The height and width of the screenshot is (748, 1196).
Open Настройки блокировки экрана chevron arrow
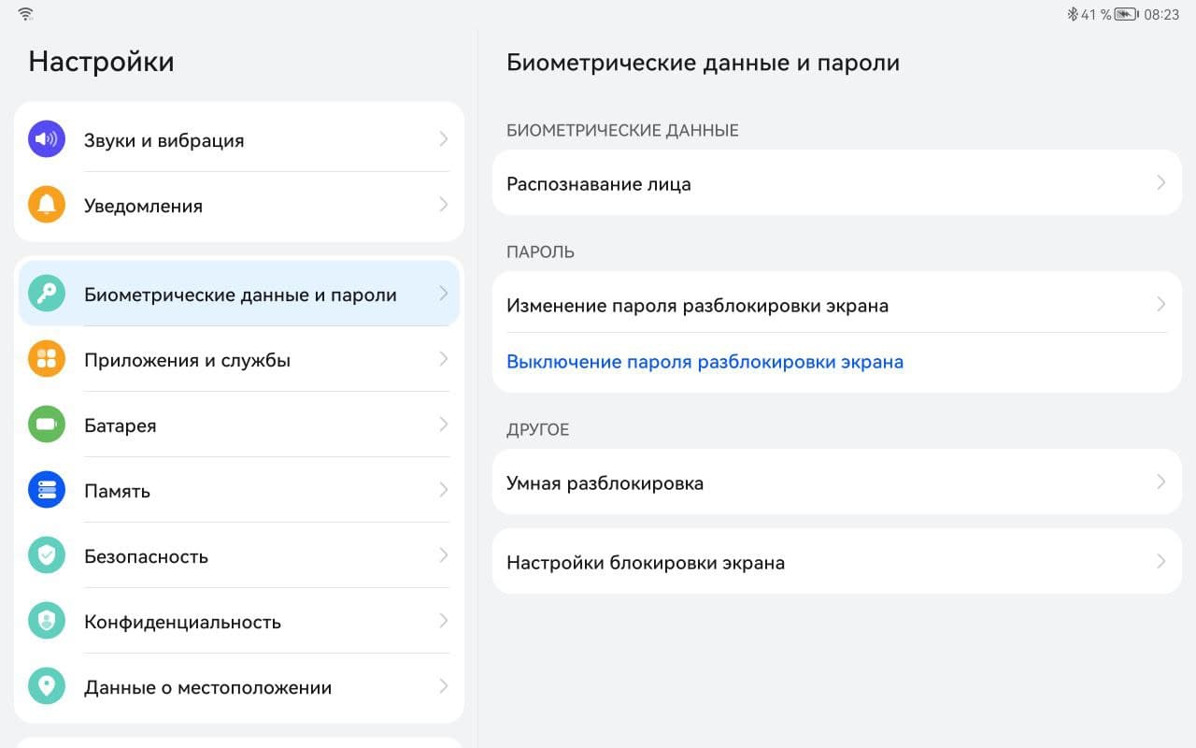point(1160,562)
